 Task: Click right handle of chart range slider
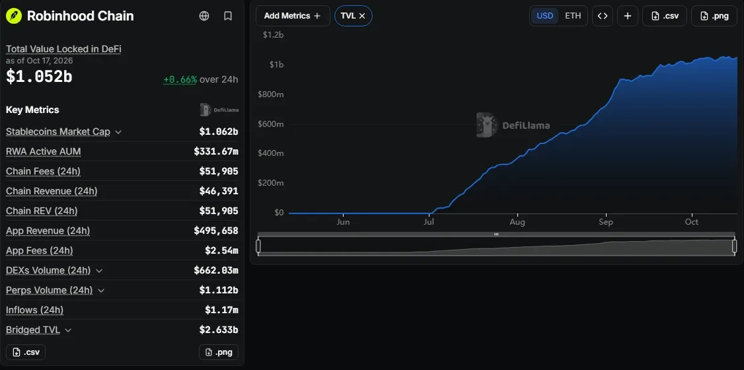point(735,246)
